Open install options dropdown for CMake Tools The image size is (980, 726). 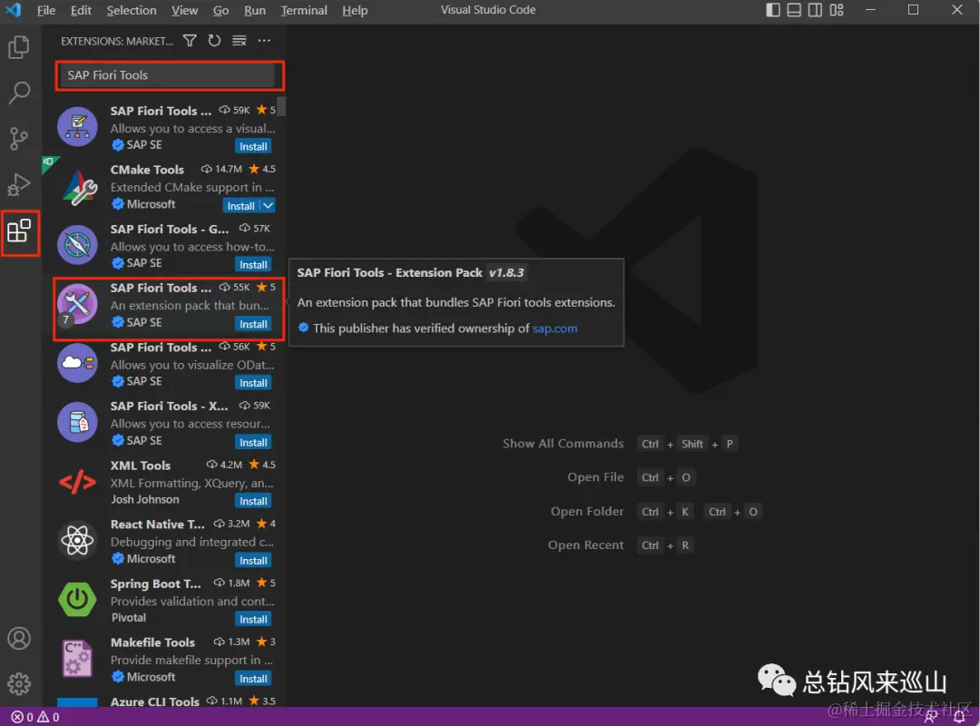[x=268, y=206]
